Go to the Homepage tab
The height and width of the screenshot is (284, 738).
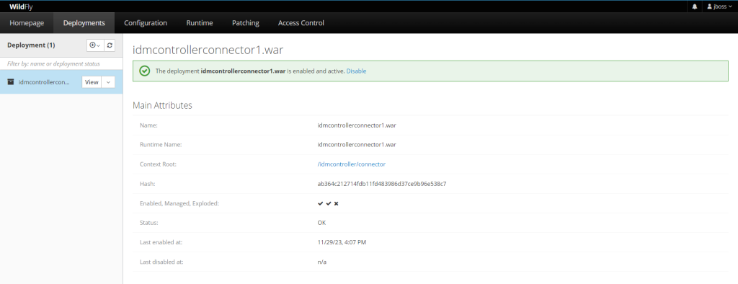click(x=27, y=22)
